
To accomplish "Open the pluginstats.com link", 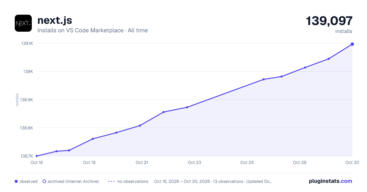I will 330,181.
